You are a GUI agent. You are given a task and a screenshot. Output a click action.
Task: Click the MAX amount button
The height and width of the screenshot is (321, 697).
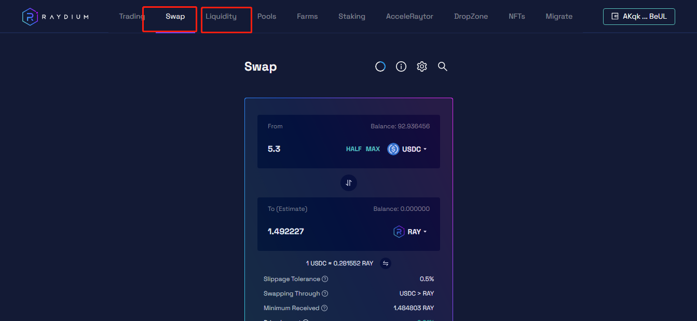pyautogui.click(x=373, y=149)
